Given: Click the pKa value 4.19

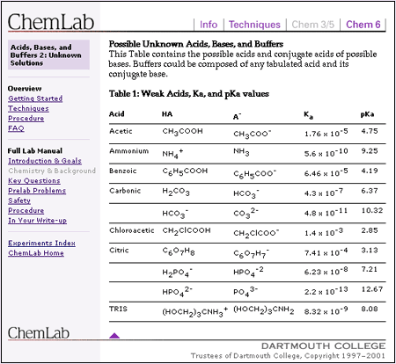Looking at the screenshot, I should pos(370,171).
